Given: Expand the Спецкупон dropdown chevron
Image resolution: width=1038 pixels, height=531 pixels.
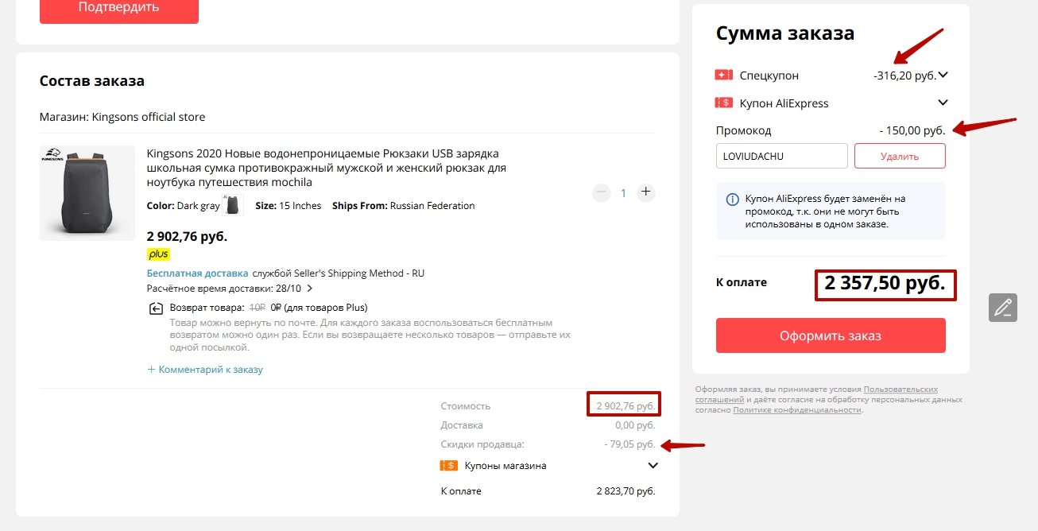Looking at the screenshot, I should pyautogui.click(x=943, y=76).
